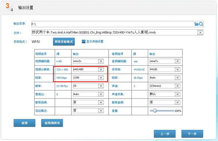Click the 应用 button
Screen dimensions: 218x141
[24, 123]
